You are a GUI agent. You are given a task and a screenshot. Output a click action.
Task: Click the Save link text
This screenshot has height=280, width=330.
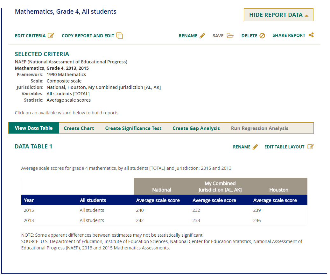[x=218, y=36]
